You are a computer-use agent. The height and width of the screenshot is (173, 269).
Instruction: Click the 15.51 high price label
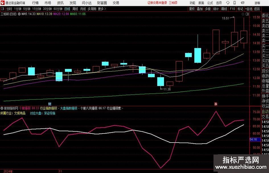(225, 18)
